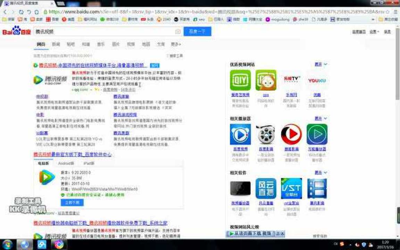Click the blue middle taskbar icon
Screen dimensions: 400x250
coord(42,245)
